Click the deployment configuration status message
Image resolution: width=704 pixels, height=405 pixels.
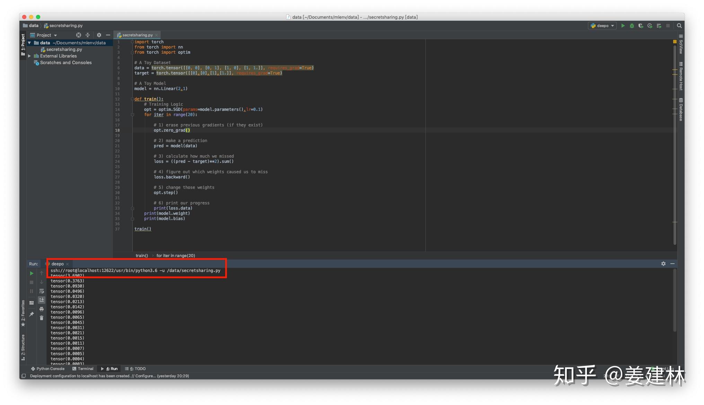(109, 376)
